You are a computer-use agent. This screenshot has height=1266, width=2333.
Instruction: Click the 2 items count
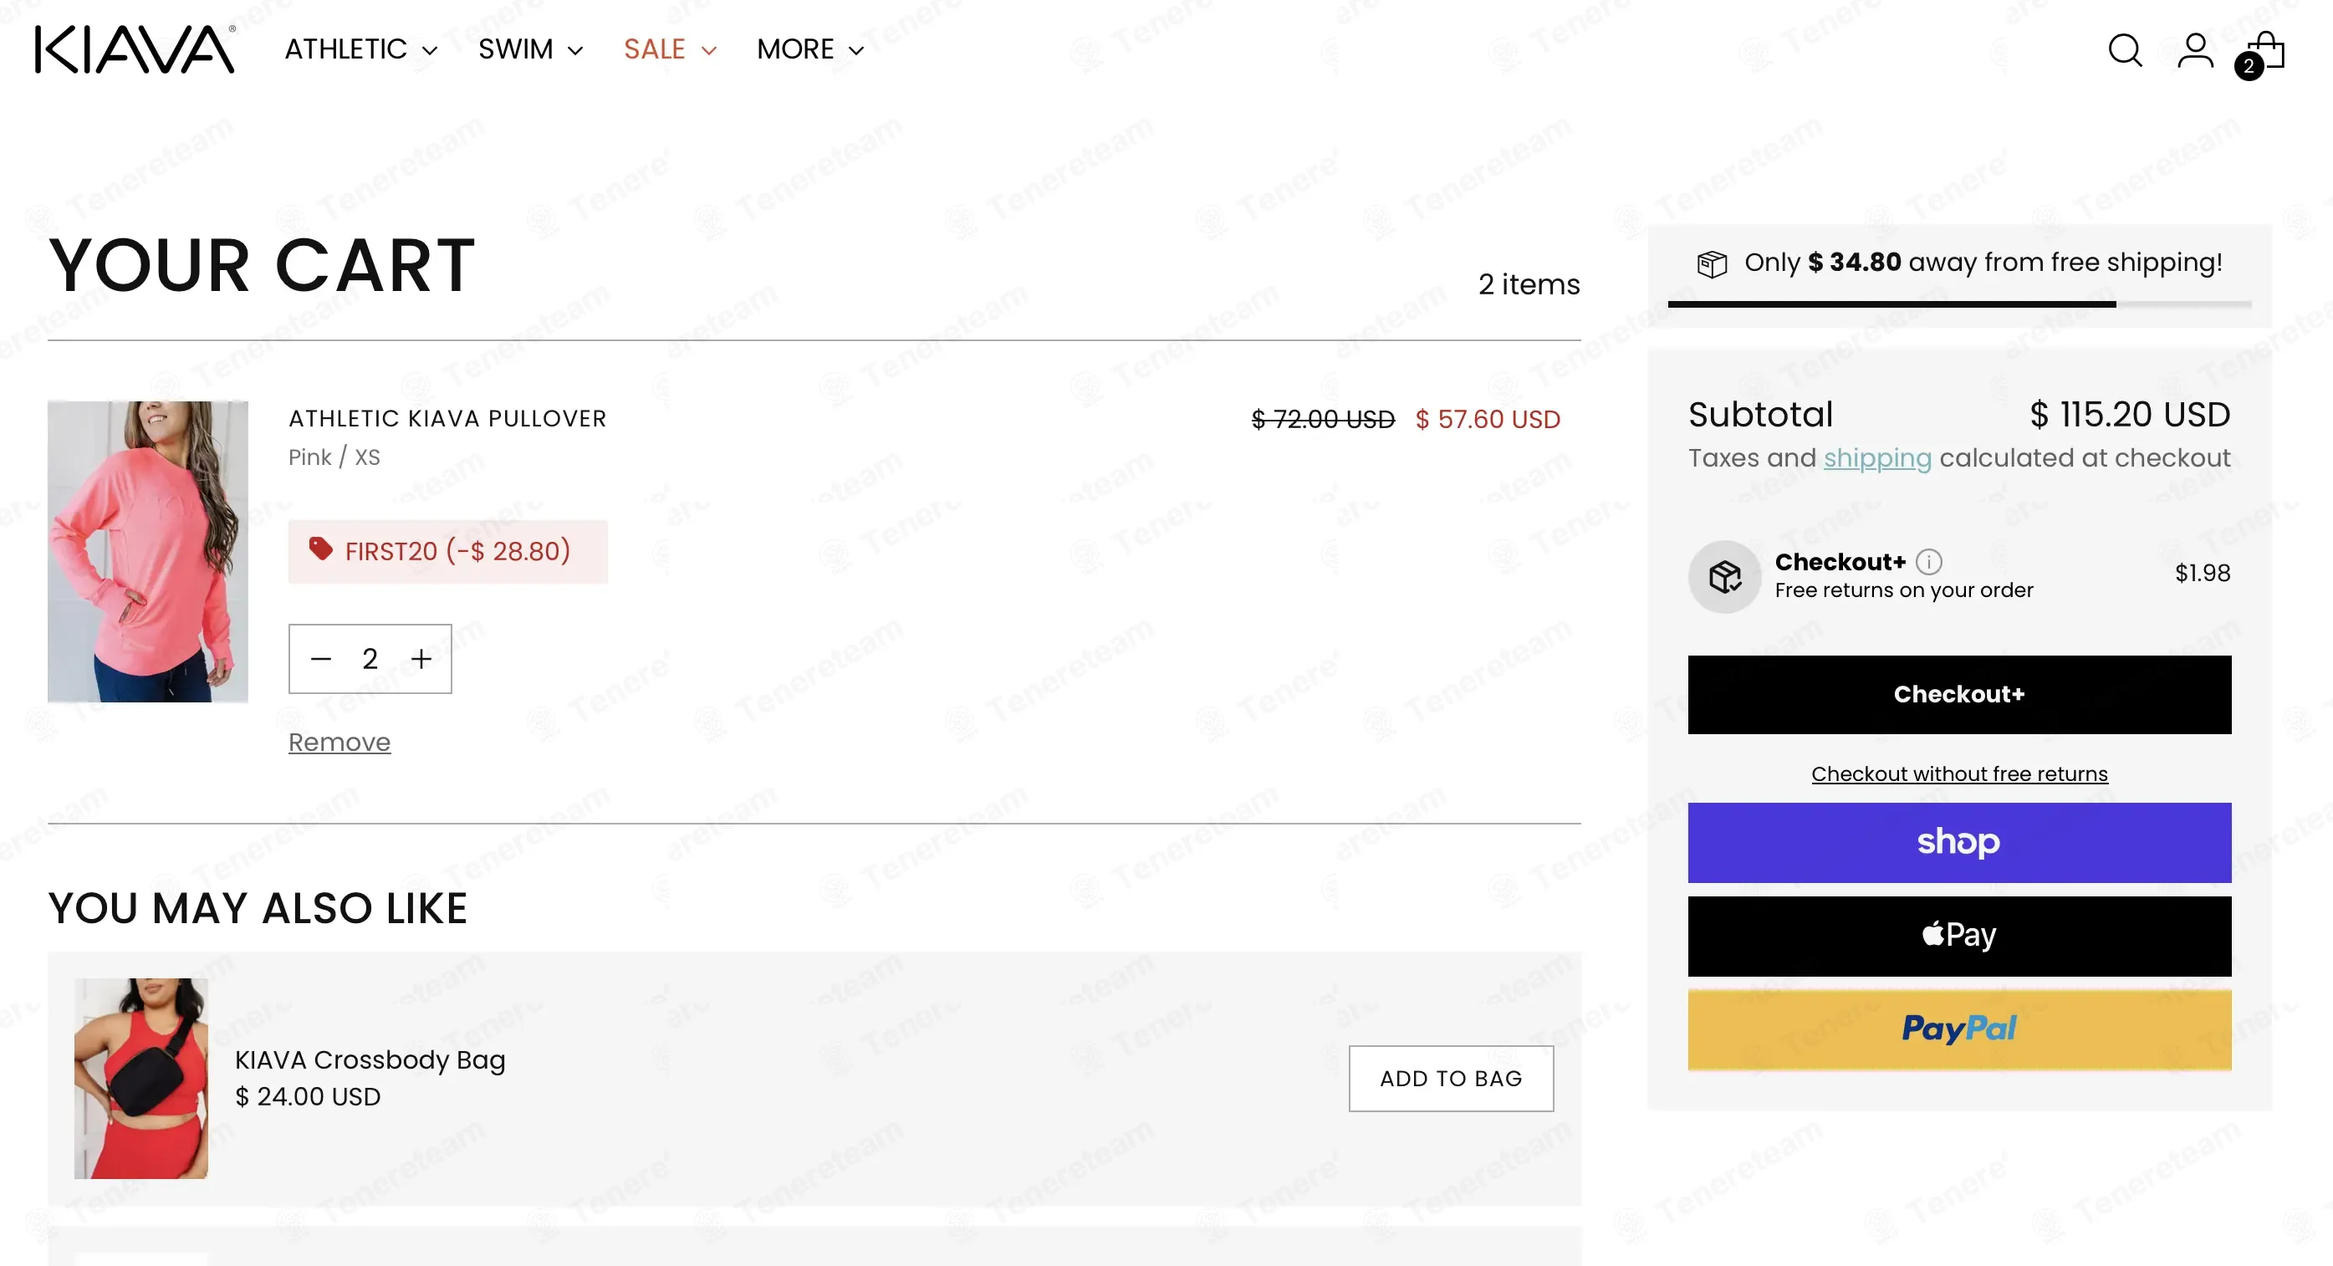click(x=1529, y=284)
